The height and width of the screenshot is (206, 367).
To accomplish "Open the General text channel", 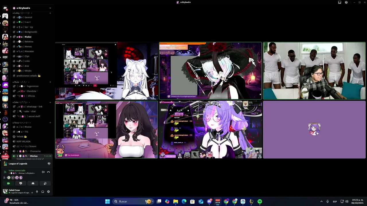I will [x=32, y=17].
